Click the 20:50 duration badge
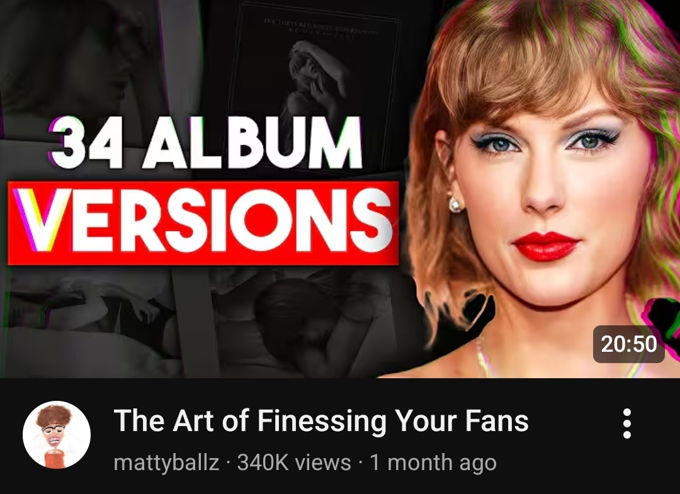Screen dimensions: 680x494 click(x=629, y=344)
